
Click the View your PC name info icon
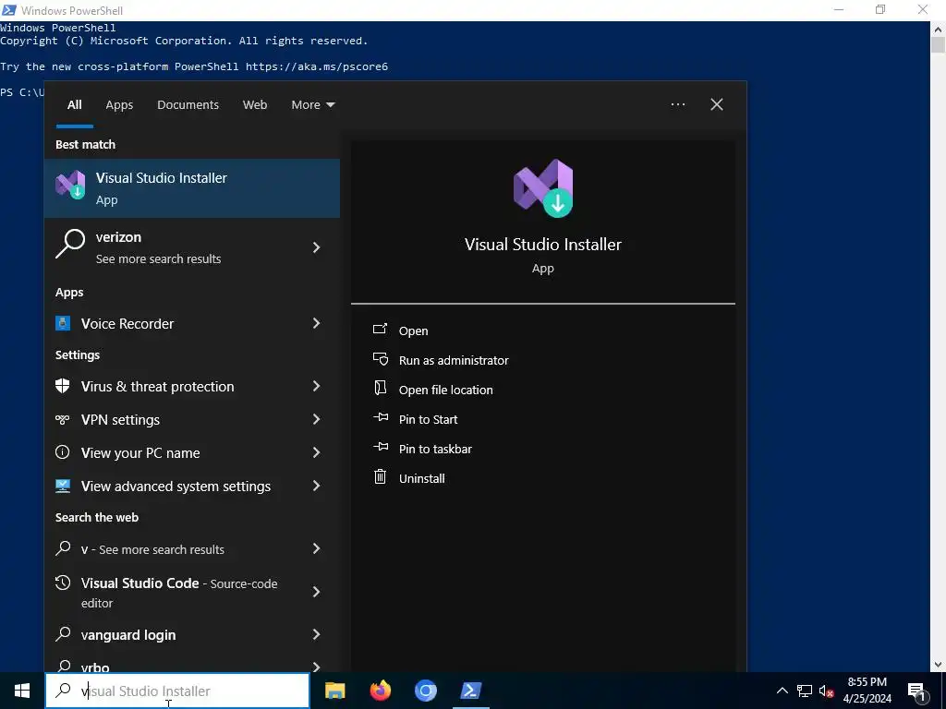tap(63, 452)
